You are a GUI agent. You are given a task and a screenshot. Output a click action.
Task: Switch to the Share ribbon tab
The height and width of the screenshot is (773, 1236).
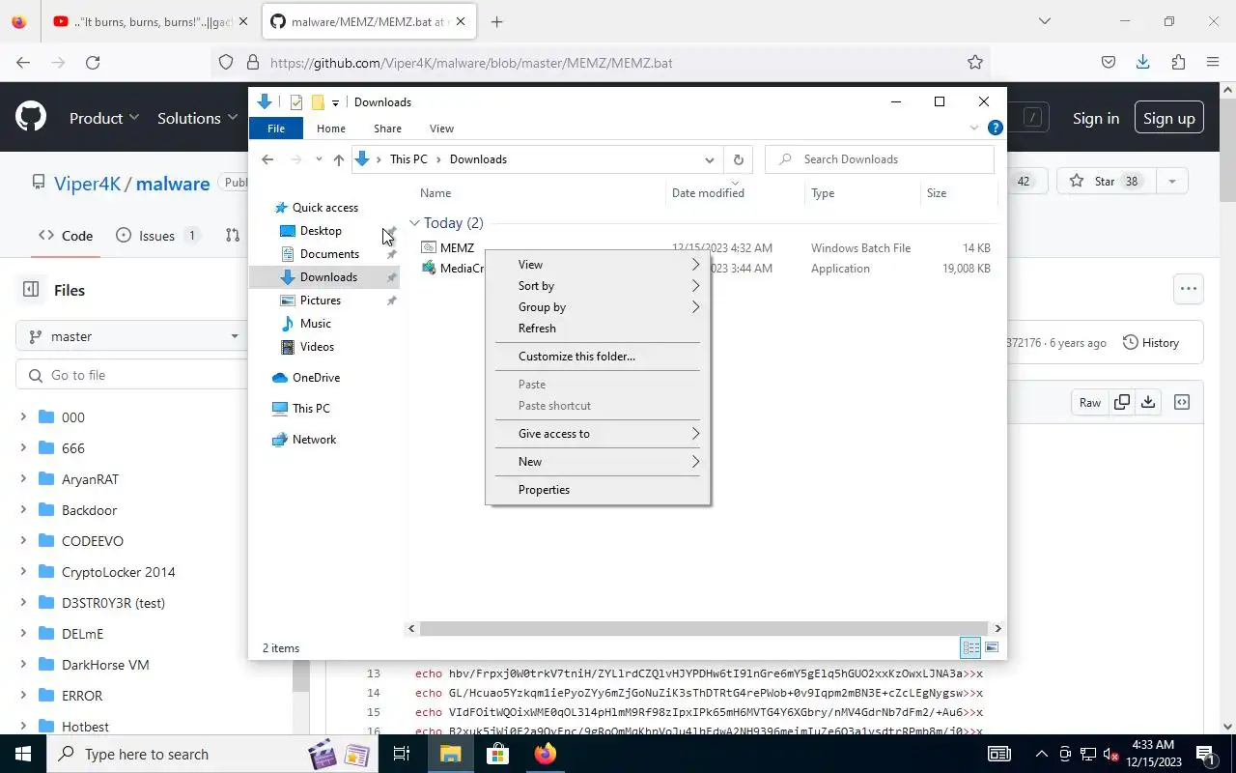point(387,129)
